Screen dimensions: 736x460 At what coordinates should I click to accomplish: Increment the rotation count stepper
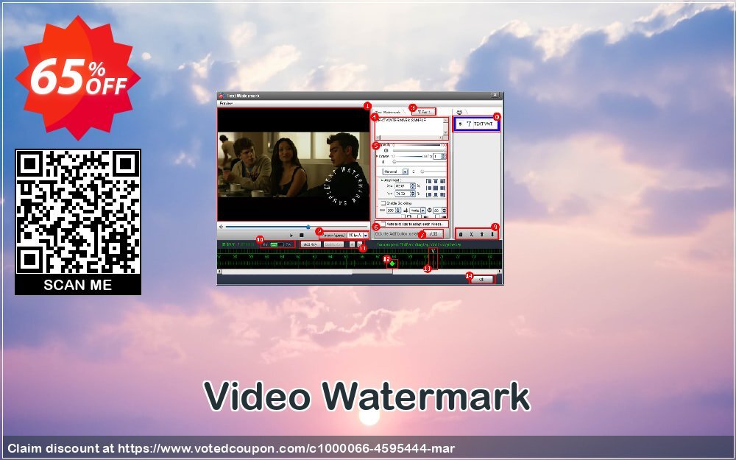444,155
